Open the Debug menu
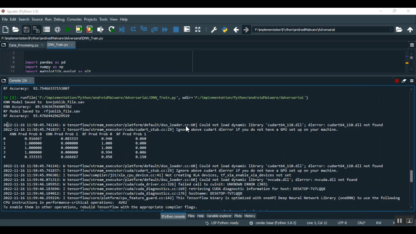The image size is (416, 234). pos(59,19)
